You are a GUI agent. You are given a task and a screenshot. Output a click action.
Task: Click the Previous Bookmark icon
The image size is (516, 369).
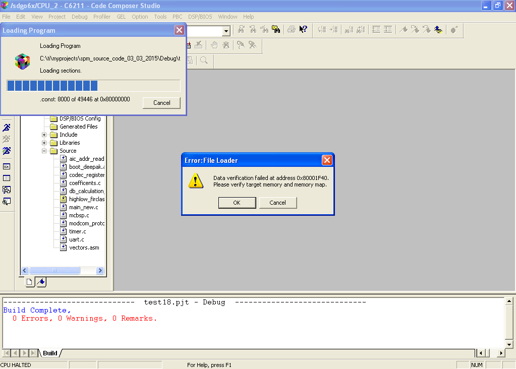coord(427,30)
